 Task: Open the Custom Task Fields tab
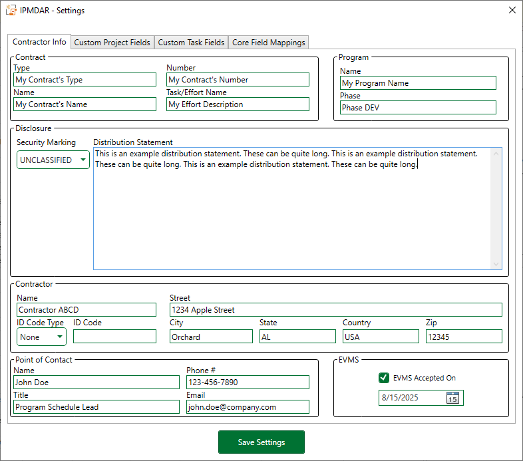tap(191, 43)
